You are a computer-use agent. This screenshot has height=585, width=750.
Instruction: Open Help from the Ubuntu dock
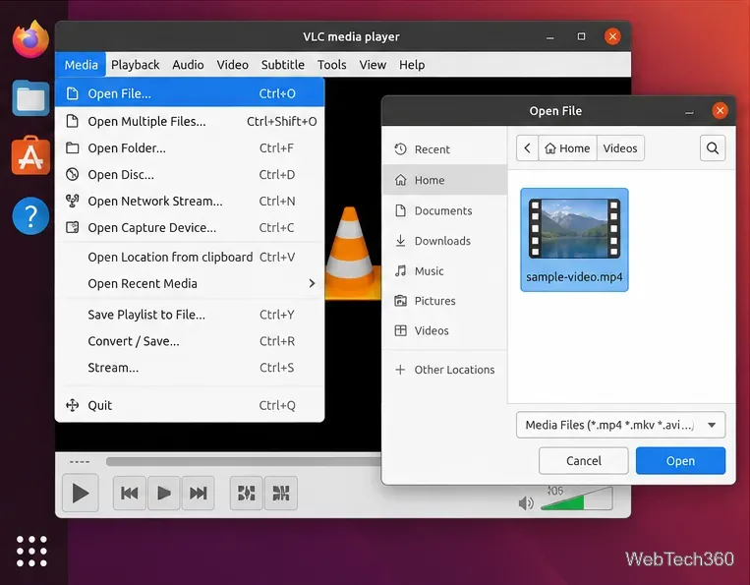click(x=30, y=215)
